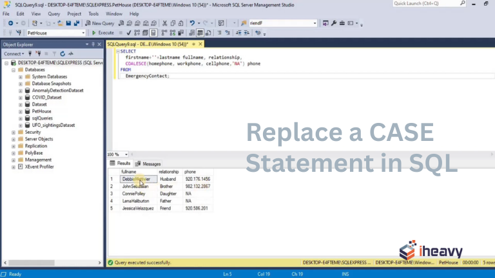Open Activity Monitor icon in Object Explorer

pyautogui.click(x=71, y=53)
